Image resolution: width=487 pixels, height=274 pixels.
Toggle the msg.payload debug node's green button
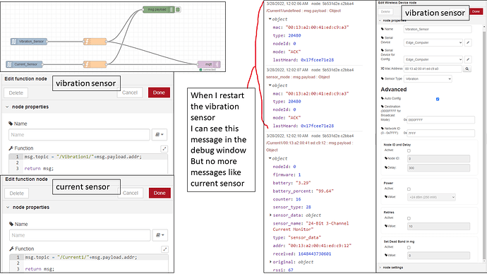178,10
